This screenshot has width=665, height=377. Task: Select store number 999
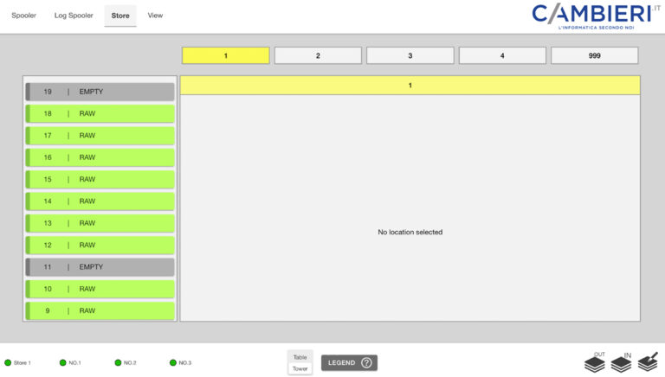click(x=594, y=55)
